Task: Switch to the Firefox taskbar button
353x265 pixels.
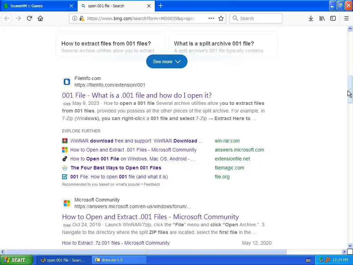Action: pyautogui.click(x=64, y=260)
